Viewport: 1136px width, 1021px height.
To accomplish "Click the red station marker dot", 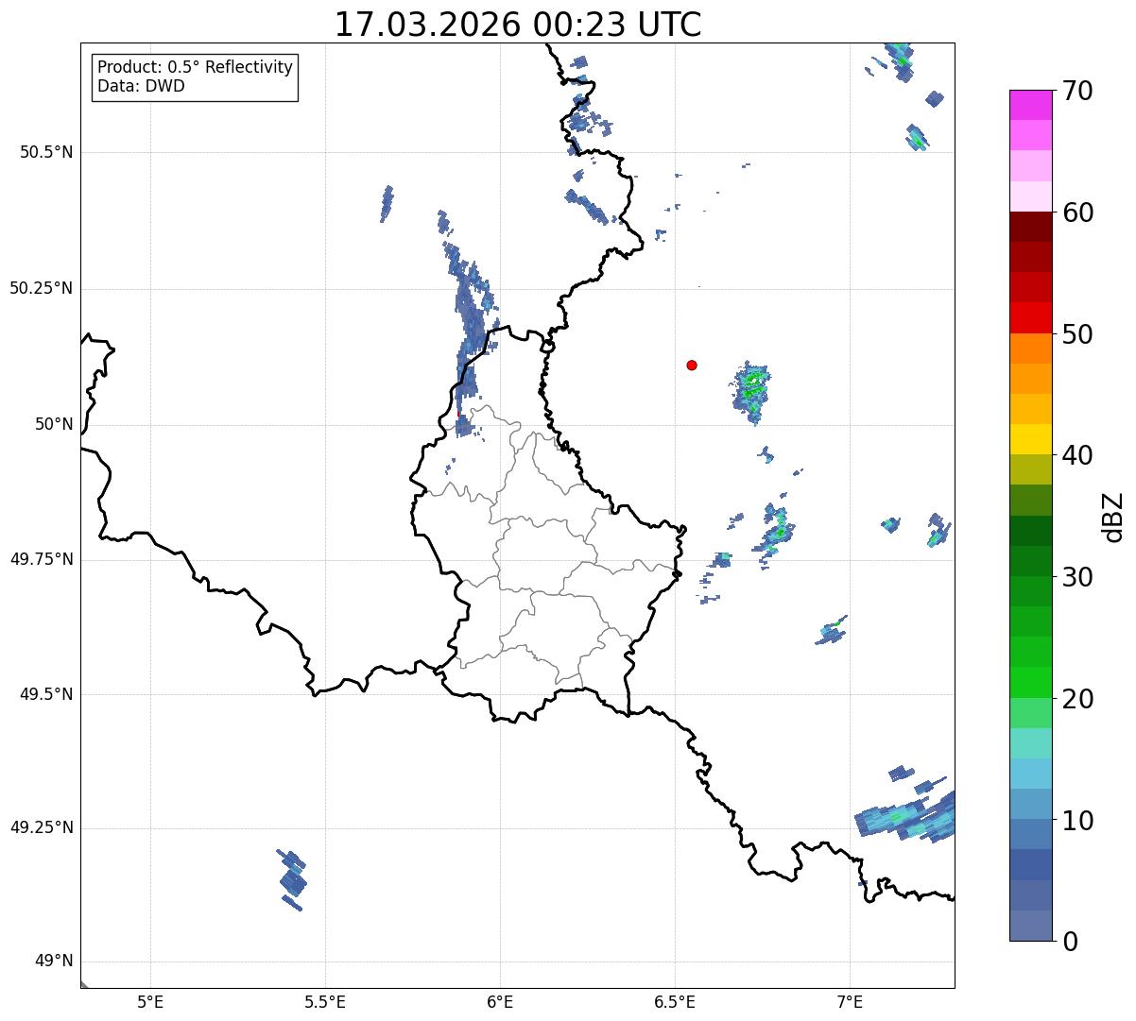I will point(692,365).
